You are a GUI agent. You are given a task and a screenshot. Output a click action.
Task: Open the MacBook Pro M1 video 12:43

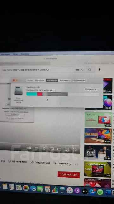click(x=98, y=169)
